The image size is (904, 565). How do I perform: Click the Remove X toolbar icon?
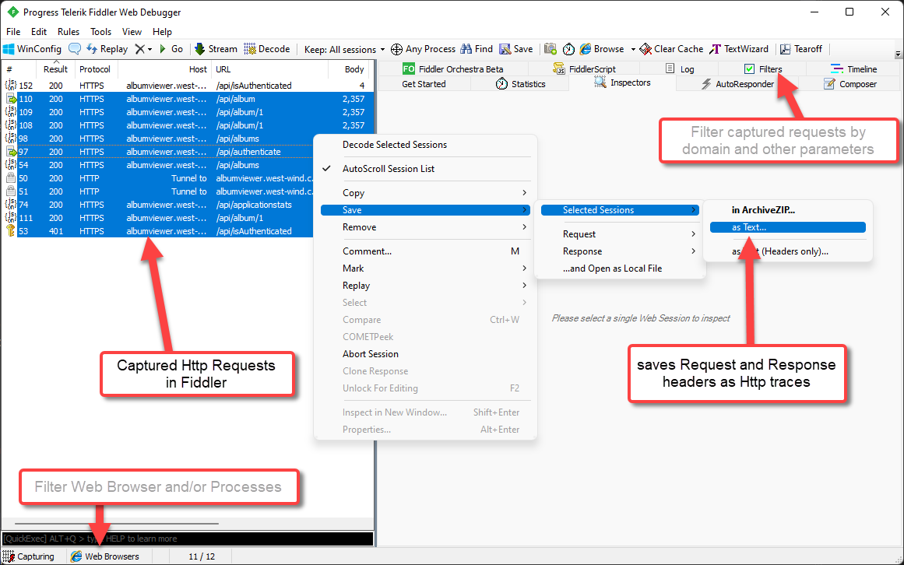pos(139,49)
